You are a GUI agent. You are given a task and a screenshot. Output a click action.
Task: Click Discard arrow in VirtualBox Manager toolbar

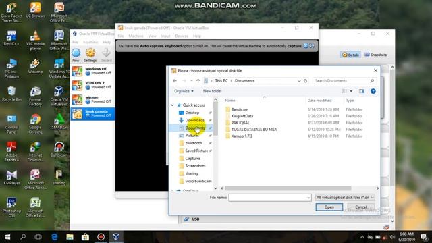(x=106, y=55)
